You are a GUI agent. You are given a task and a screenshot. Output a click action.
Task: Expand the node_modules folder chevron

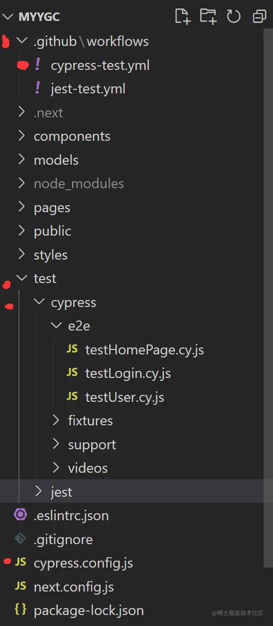(21, 183)
